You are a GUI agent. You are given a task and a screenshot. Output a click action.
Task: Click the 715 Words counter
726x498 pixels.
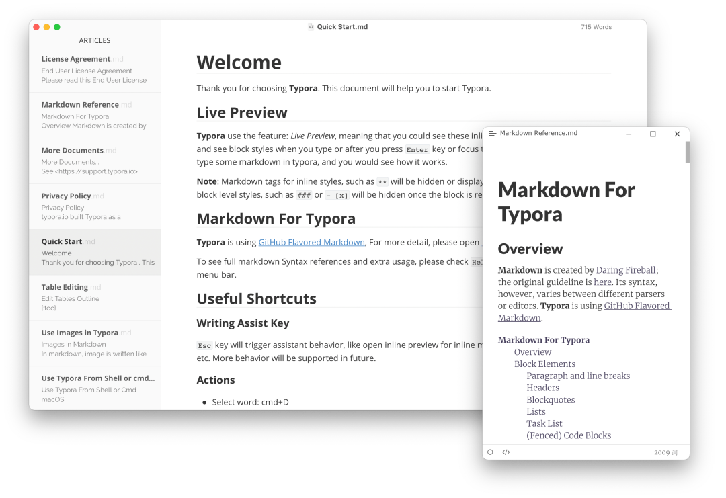coord(596,27)
